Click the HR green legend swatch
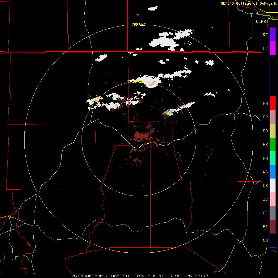Screen dimensions: 278x278 (x=273, y=145)
